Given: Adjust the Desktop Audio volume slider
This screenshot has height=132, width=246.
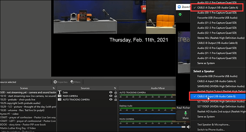Looking at the screenshot, I should [147, 114].
